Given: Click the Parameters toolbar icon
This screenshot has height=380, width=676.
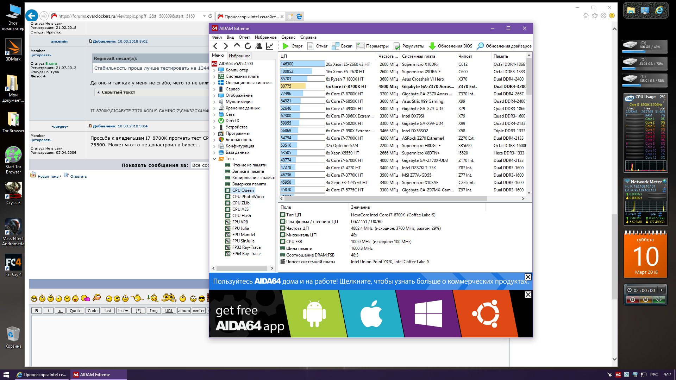Looking at the screenshot, I should click(x=360, y=46).
